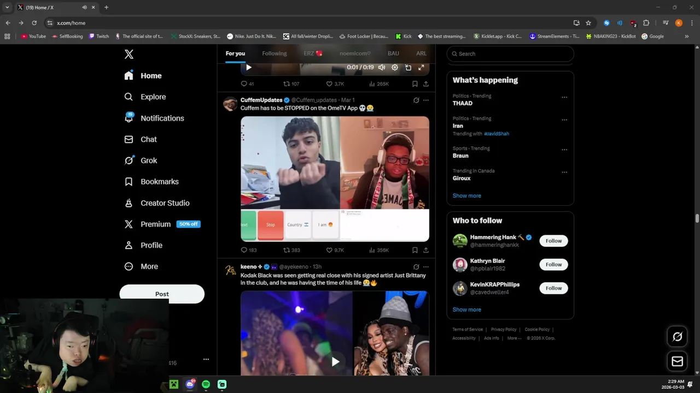This screenshot has width=700, height=393.
Task: Click the X Search field
Action: click(x=510, y=53)
